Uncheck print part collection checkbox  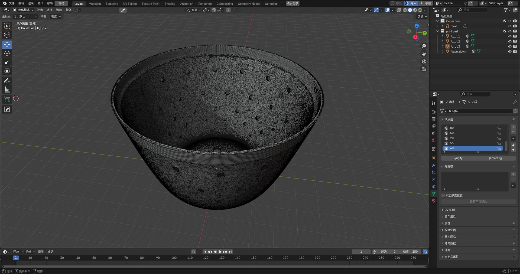point(505,31)
